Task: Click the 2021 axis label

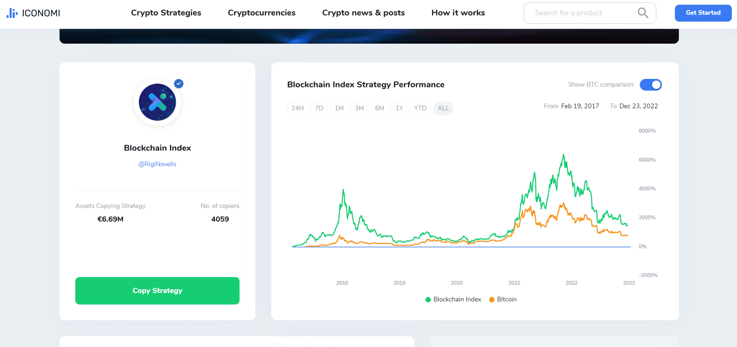Action: pyautogui.click(x=514, y=283)
